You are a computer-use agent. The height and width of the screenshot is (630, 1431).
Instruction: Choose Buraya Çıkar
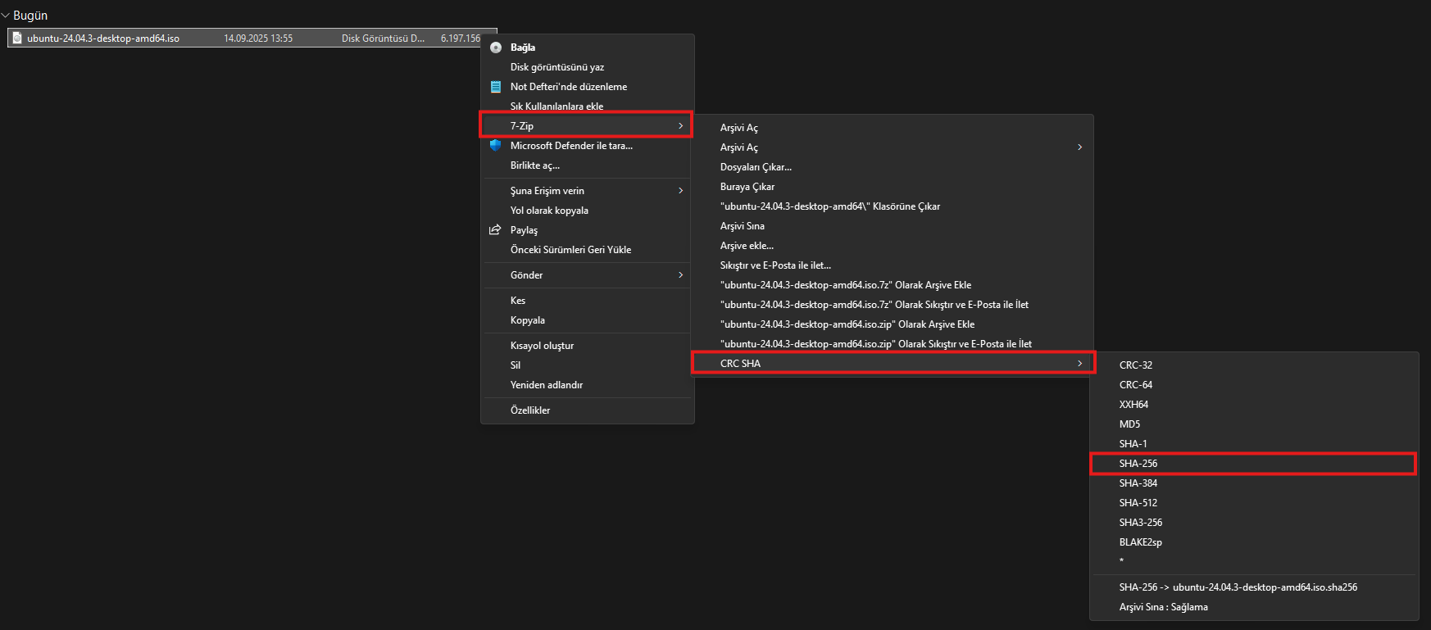(x=893, y=187)
